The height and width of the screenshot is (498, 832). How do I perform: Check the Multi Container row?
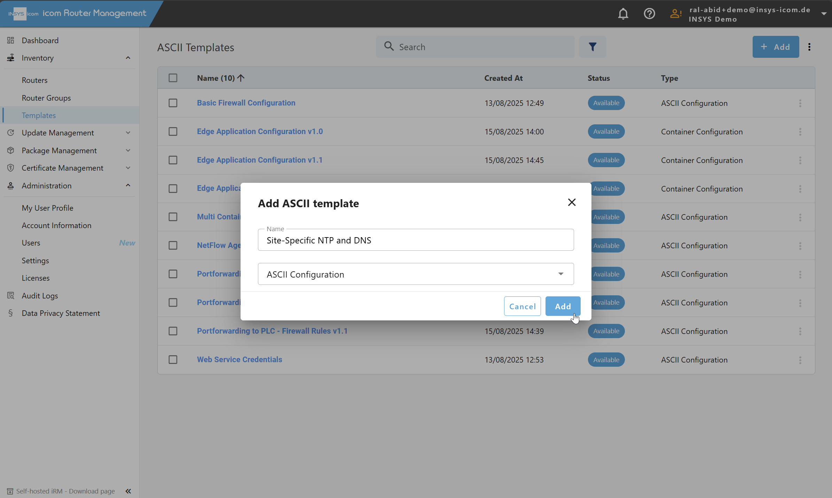point(173,217)
